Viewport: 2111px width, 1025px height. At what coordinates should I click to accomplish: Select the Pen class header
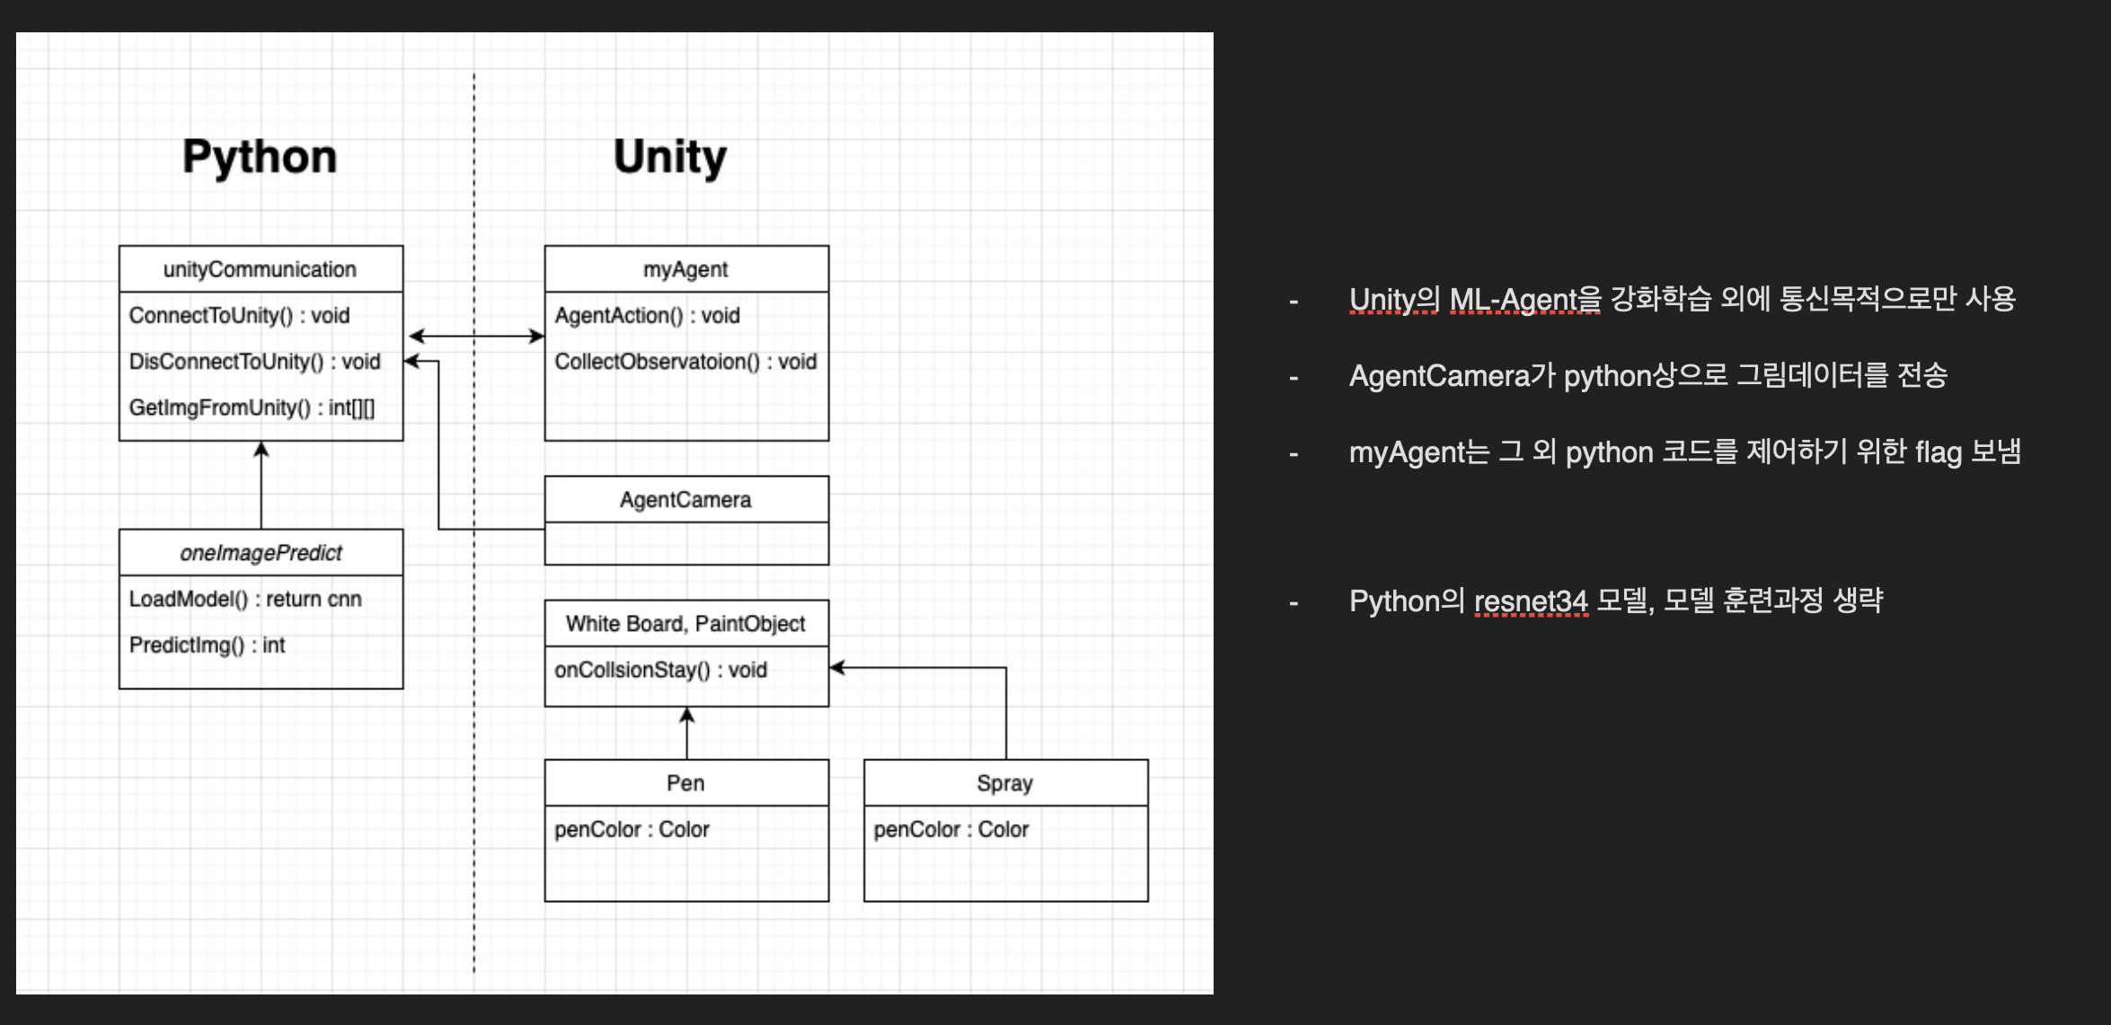685,784
